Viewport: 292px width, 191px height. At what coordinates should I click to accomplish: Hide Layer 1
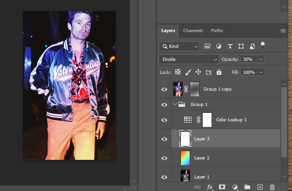click(164, 177)
